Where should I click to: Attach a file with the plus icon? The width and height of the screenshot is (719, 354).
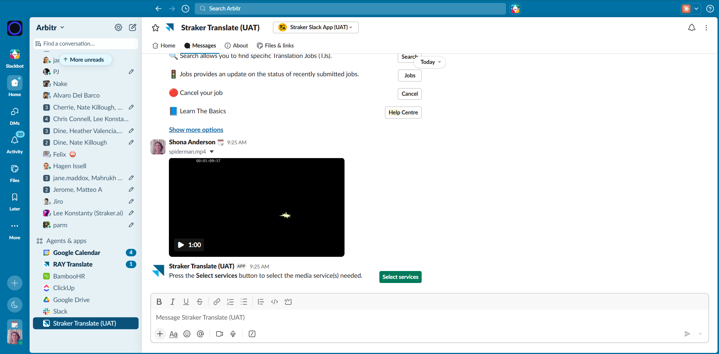(x=160, y=334)
